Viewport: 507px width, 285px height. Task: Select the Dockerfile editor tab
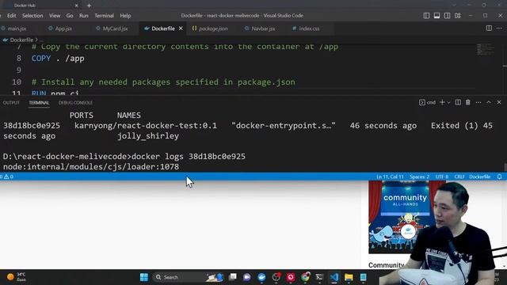tap(163, 28)
